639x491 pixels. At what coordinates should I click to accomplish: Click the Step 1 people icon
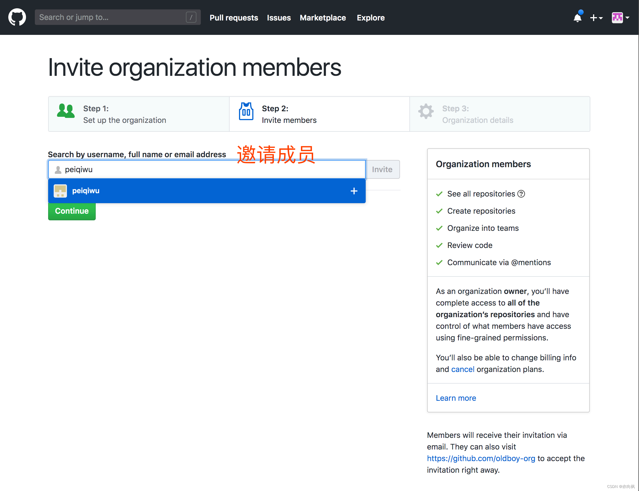66,111
